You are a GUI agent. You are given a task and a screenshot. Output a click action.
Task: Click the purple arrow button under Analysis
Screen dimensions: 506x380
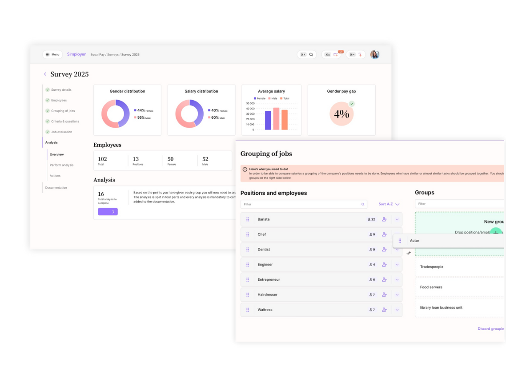pyautogui.click(x=108, y=212)
